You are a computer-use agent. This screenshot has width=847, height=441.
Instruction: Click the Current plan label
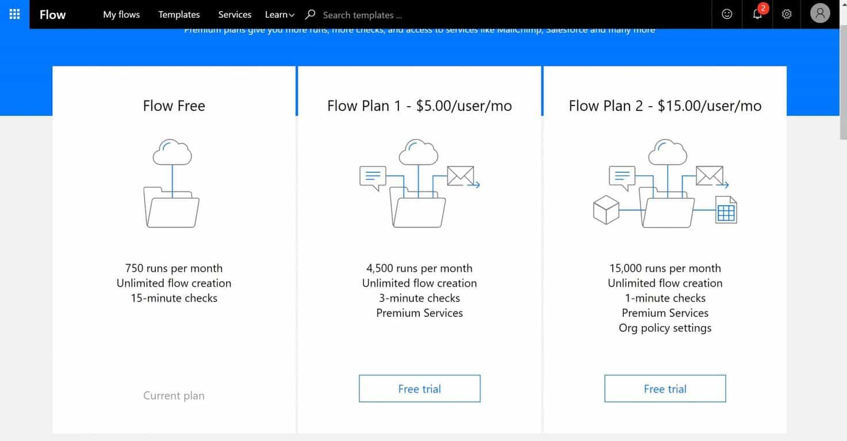[x=174, y=395]
